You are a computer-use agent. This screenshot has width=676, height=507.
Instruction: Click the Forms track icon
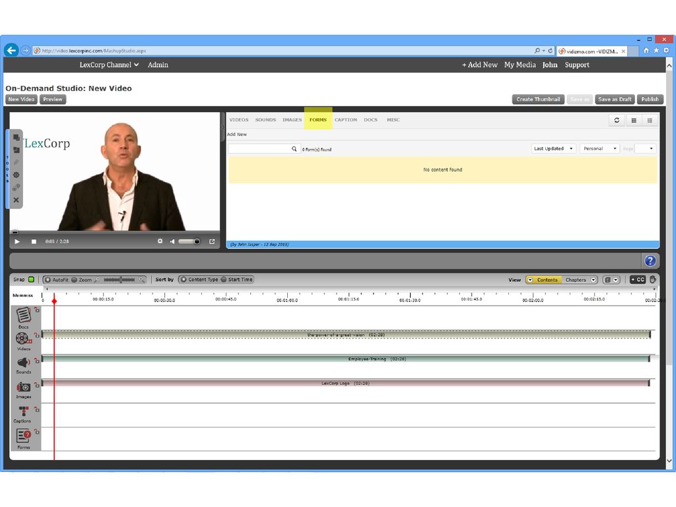pyautogui.click(x=23, y=436)
